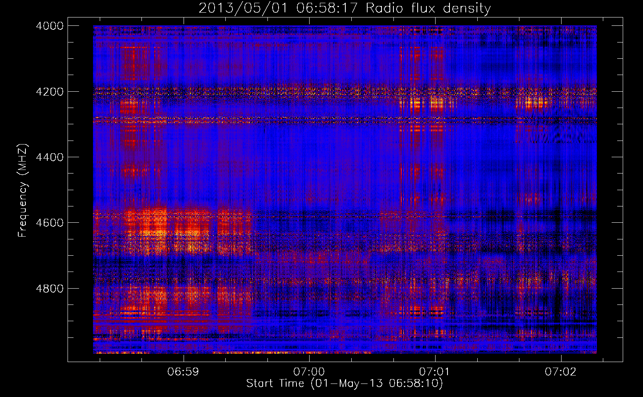Click the 07:00 time axis label

point(309,372)
